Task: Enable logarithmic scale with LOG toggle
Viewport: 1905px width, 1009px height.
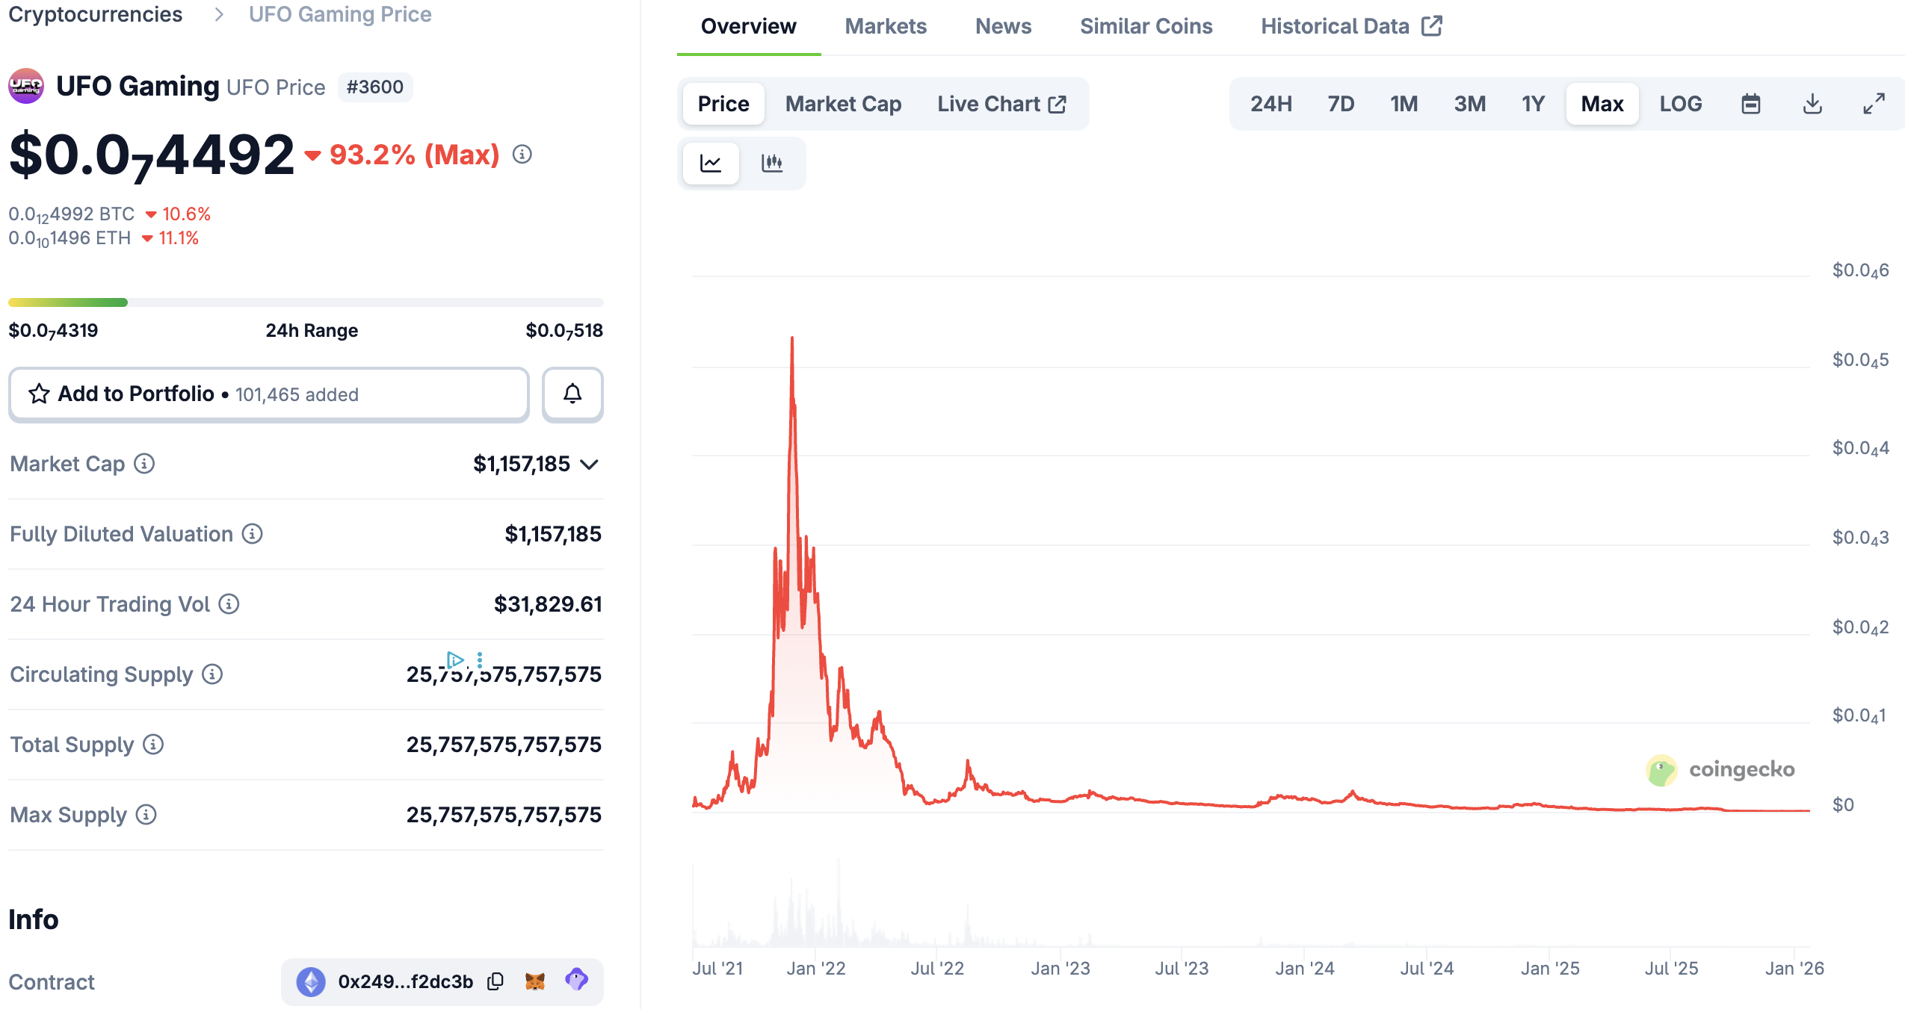Action: (x=1680, y=104)
